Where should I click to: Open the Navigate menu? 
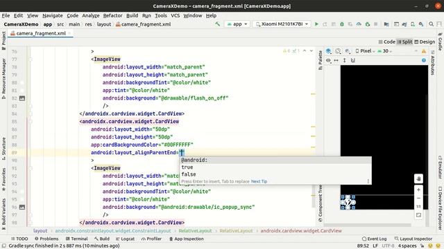click(x=53, y=15)
